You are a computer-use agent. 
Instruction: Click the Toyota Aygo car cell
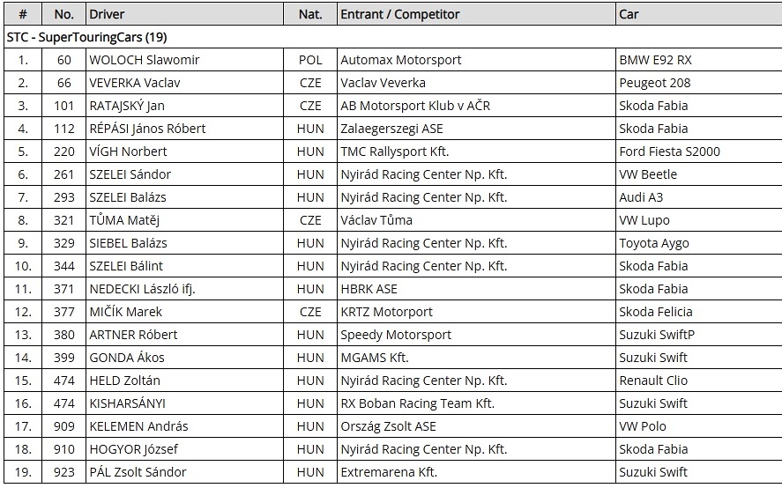[x=699, y=243]
